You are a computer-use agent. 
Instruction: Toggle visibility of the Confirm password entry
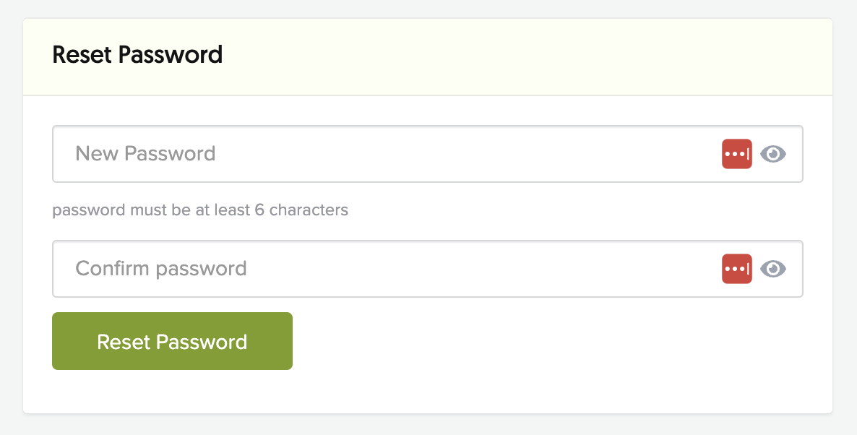[773, 269]
